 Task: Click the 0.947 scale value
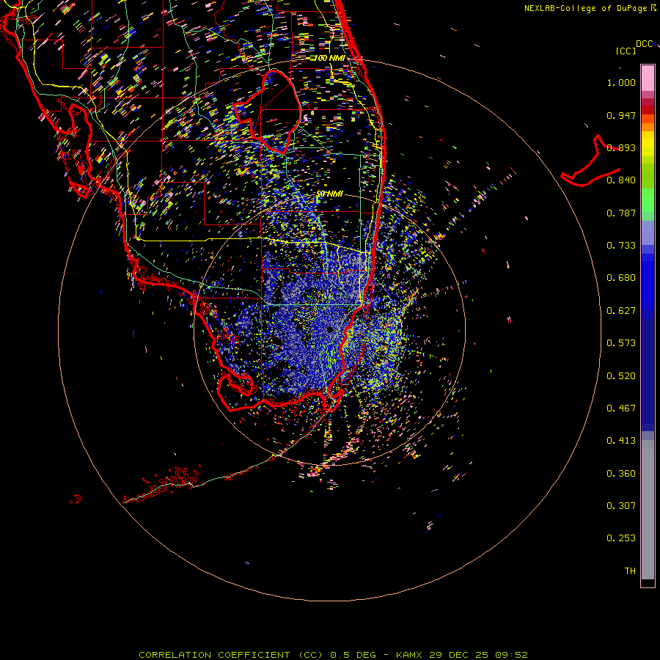click(x=621, y=115)
